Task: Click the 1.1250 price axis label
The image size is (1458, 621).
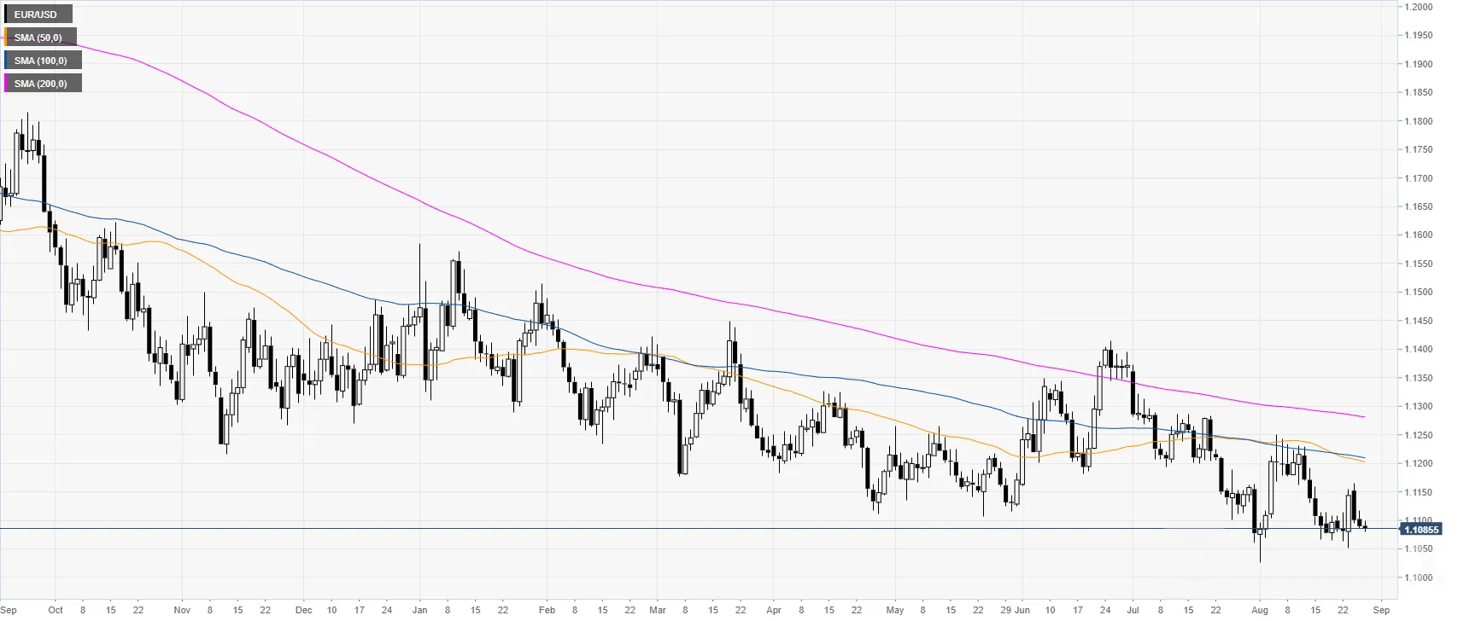Action: click(x=1419, y=435)
